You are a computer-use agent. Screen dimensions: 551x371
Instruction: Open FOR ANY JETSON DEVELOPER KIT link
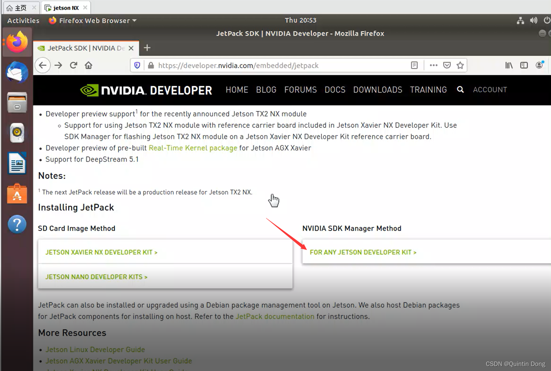coord(363,252)
